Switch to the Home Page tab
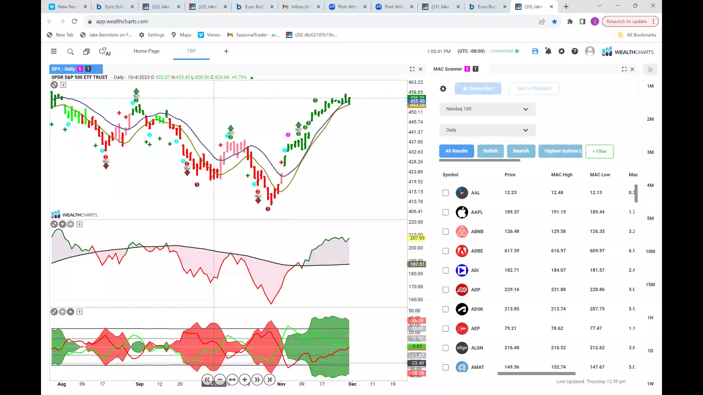The width and height of the screenshot is (703, 395). [x=146, y=51]
